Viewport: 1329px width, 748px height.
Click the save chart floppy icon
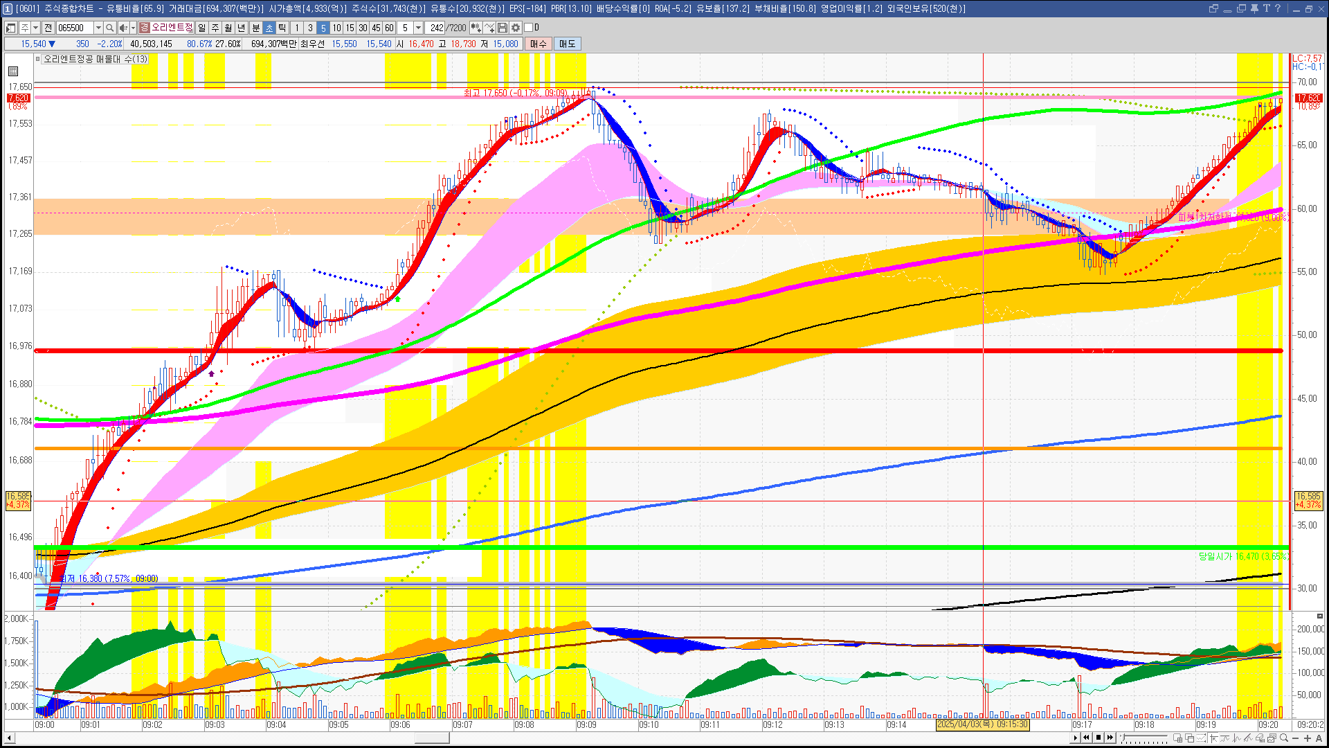pos(503,28)
